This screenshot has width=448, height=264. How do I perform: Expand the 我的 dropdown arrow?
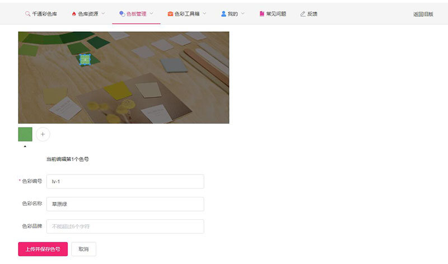(x=242, y=14)
